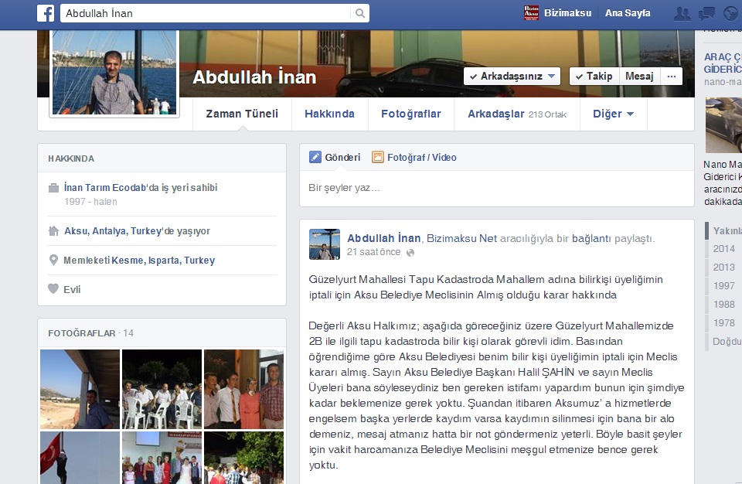The height and width of the screenshot is (484, 742).
Task: Open the Arkadaşlar tab
Action: click(x=517, y=114)
